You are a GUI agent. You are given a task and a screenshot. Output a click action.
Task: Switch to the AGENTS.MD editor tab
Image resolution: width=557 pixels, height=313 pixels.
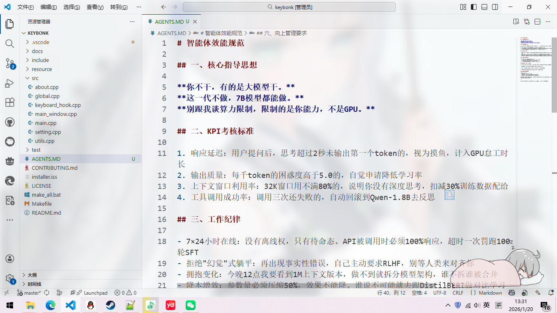[169, 22]
